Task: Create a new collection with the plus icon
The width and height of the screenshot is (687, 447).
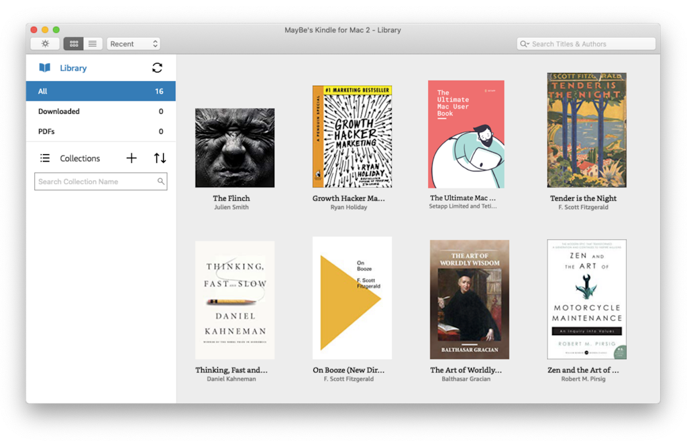Action: [131, 157]
